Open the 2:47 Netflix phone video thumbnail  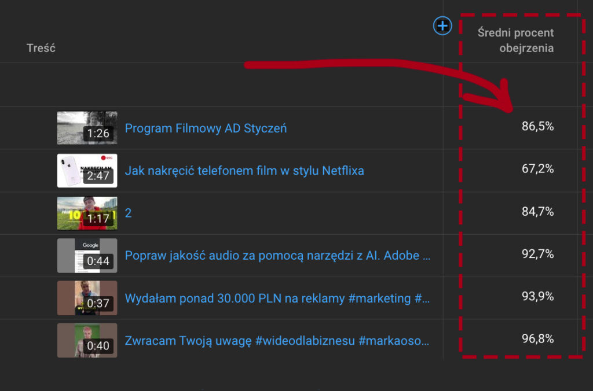point(87,171)
